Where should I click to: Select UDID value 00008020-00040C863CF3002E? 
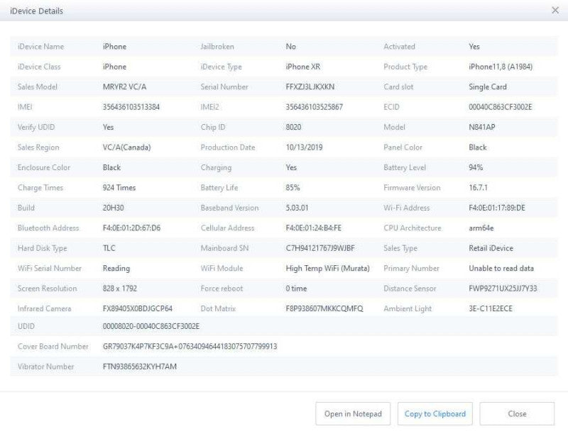pos(151,326)
